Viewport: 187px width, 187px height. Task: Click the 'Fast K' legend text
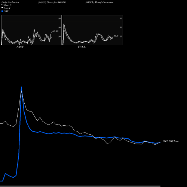7,8
